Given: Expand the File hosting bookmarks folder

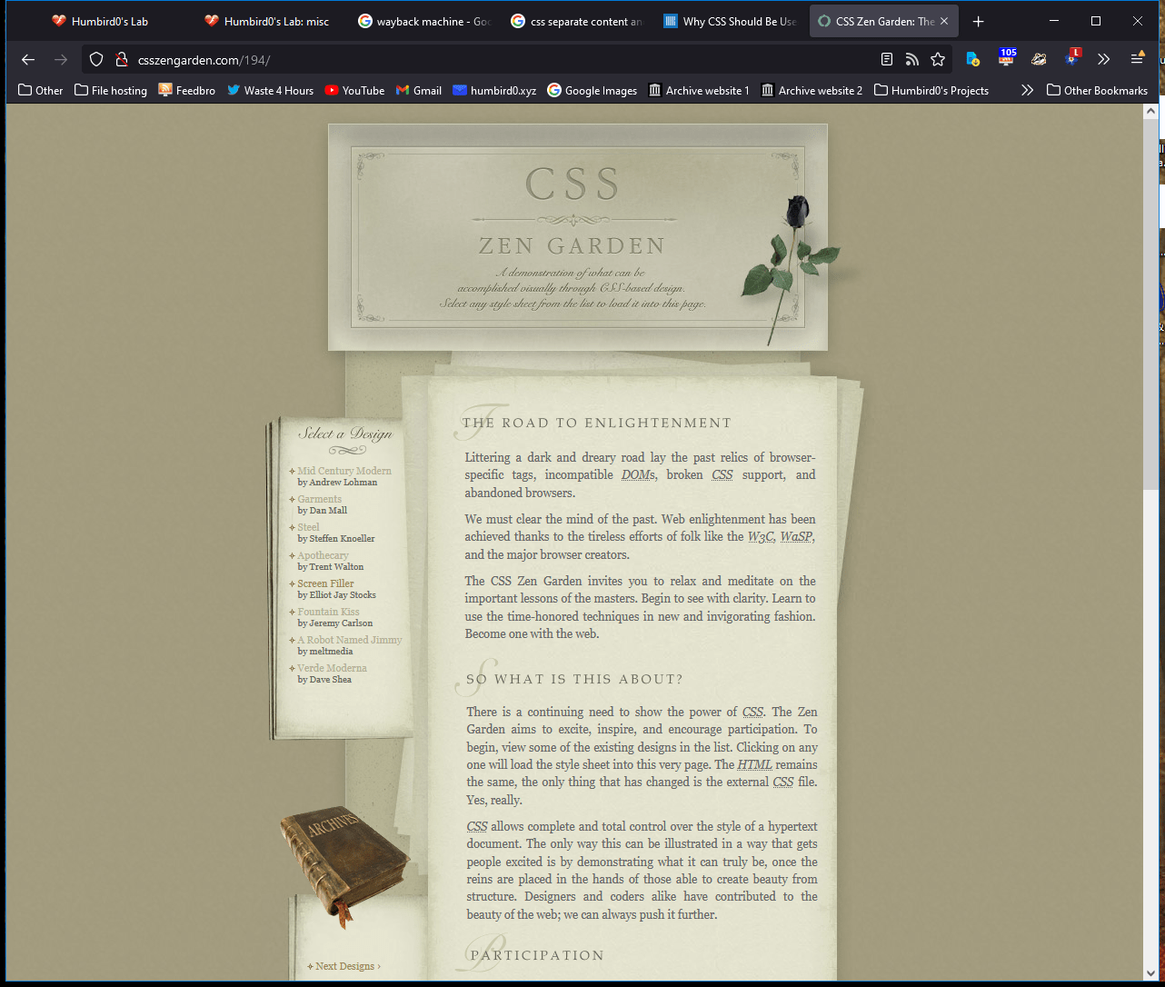Looking at the screenshot, I should coord(111,90).
